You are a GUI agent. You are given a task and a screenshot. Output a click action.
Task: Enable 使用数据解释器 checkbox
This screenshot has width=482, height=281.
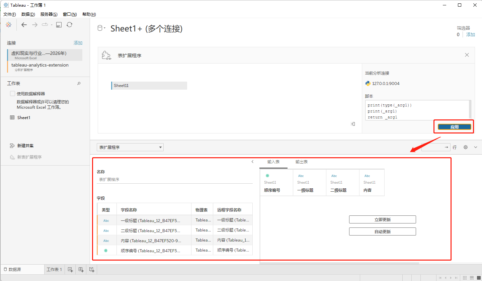pyautogui.click(x=12, y=94)
